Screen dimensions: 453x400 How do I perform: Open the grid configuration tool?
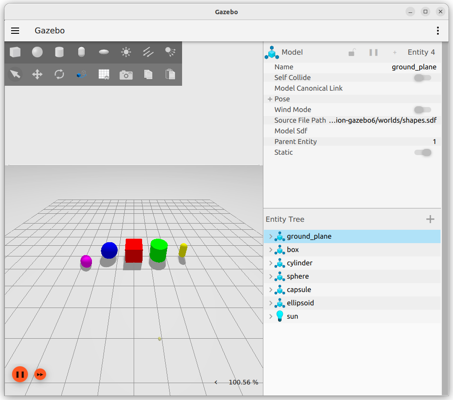[104, 75]
